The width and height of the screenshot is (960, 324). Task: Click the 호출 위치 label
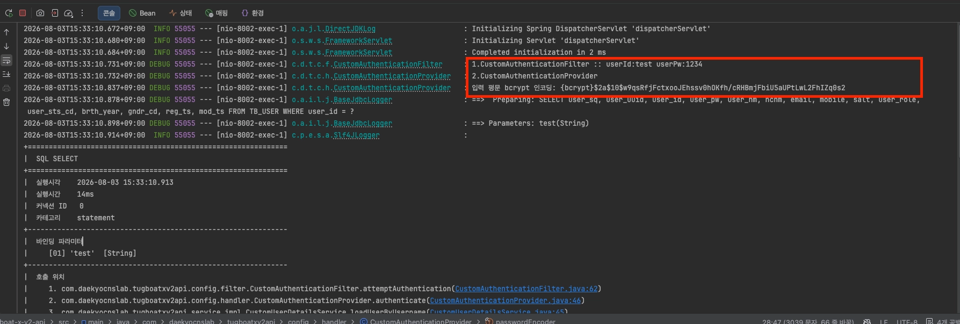pyautogui.click(x=50, y=277)
